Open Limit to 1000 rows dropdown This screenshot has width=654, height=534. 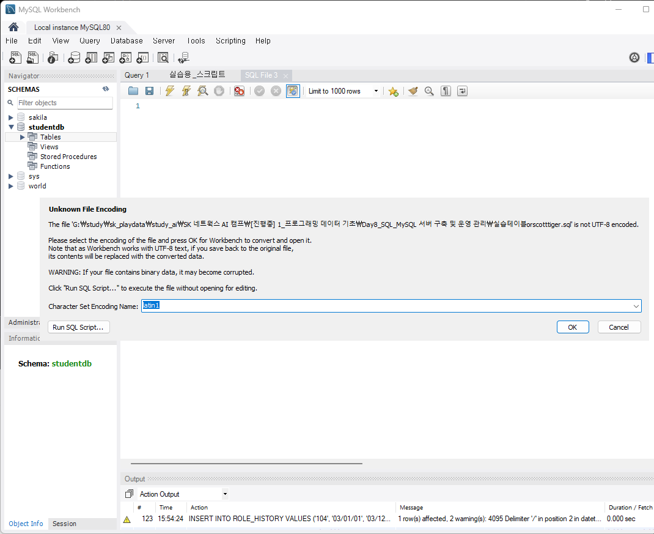[x=376, y=91]
